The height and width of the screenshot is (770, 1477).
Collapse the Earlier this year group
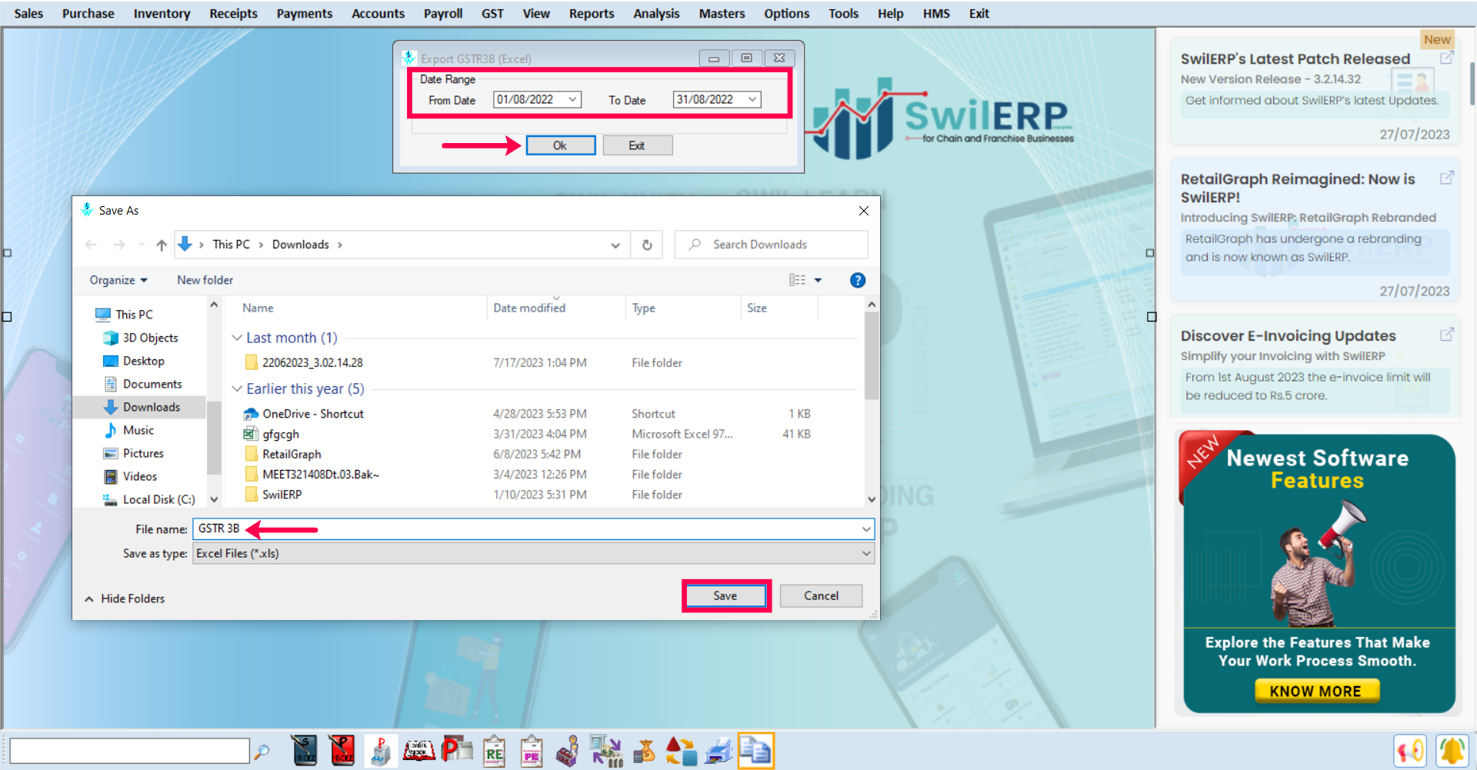(x=237, y=388)
